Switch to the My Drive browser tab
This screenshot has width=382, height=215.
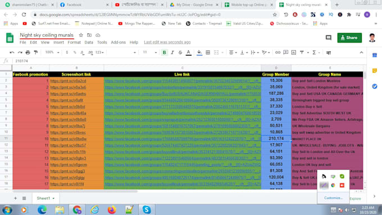pos(194,4)
